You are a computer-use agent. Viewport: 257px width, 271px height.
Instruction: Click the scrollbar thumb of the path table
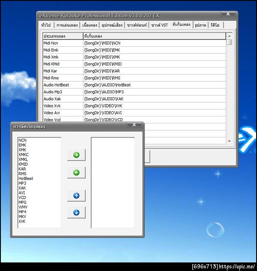(229, 42)
